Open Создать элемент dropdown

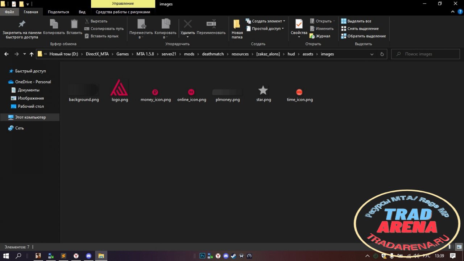click(x=266, y=21)
